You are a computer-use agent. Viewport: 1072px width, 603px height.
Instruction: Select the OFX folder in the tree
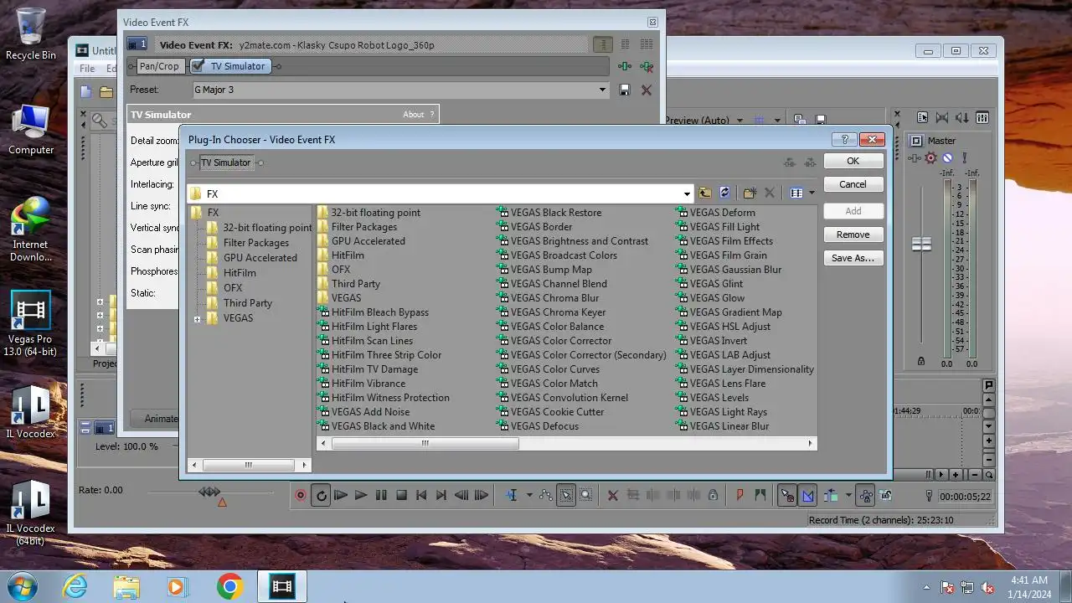pyautogui.click(x=233, y=288)
